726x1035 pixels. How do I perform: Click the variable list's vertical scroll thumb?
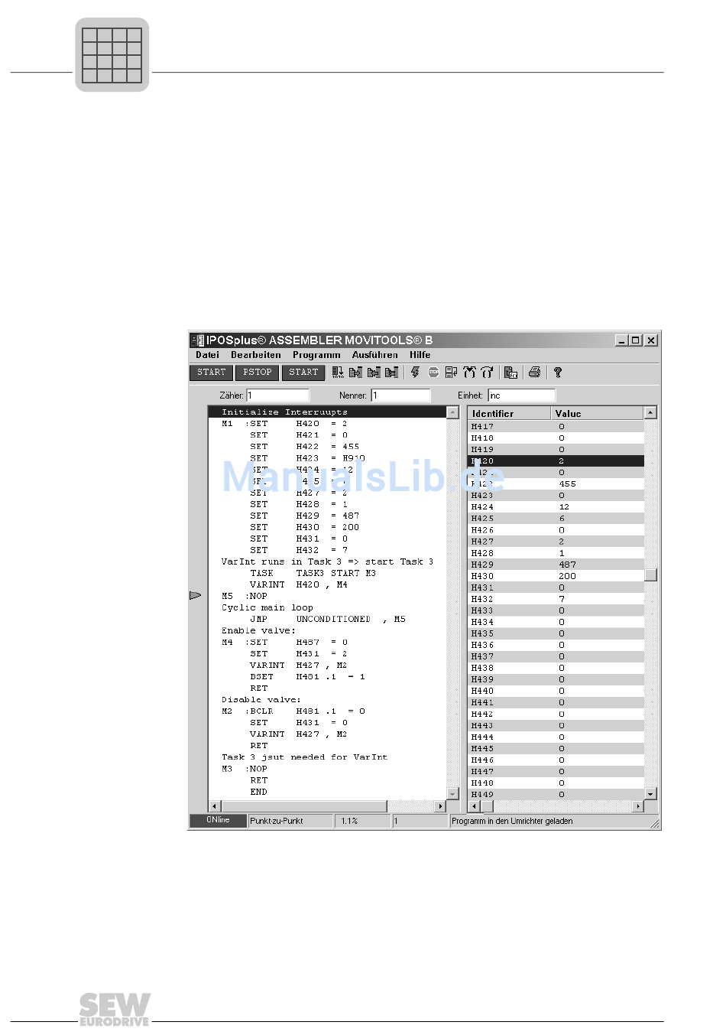tap(650, 574)
